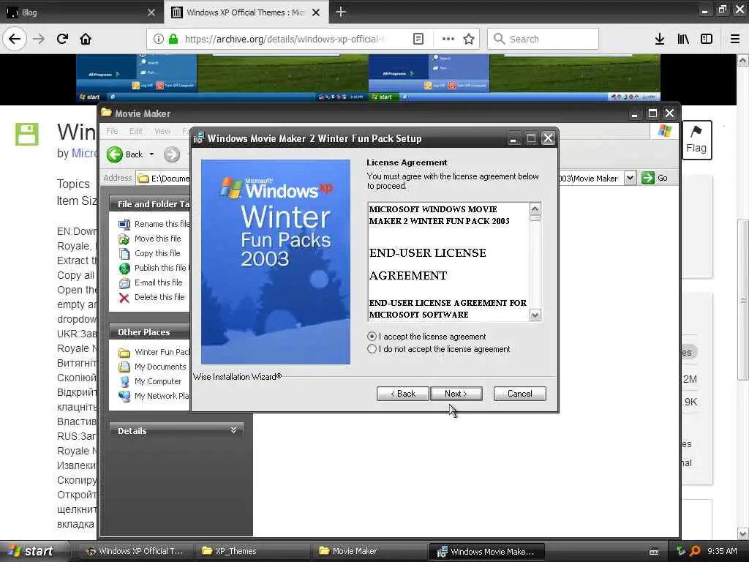Open the page actions three-dot menu
This screenshot has height=562, width=749.
pos(448,39)
